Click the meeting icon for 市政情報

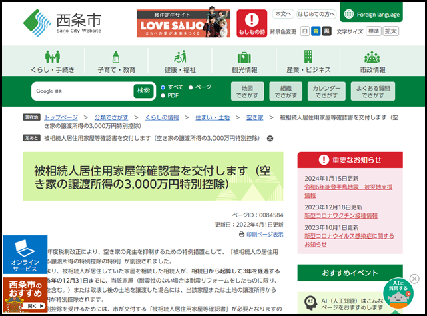coord(372,57)
